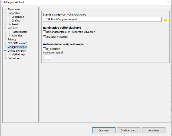
Task: Select MyHeritage under Online diensten
Action: click(18, 54)
